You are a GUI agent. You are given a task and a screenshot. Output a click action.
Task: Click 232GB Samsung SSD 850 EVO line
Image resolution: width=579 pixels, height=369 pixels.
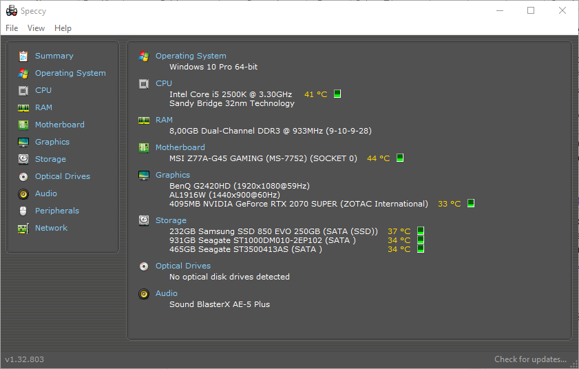click(273, 231)
